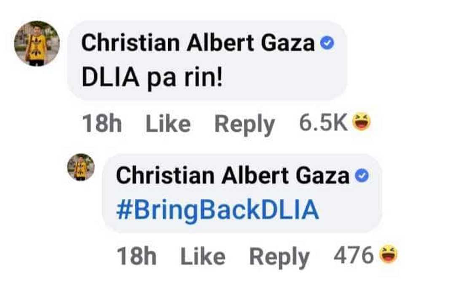Click the laughing emoji next to 6.5K
The width and height of the screenshot is (472, 291).
click(x=361, y=123)
